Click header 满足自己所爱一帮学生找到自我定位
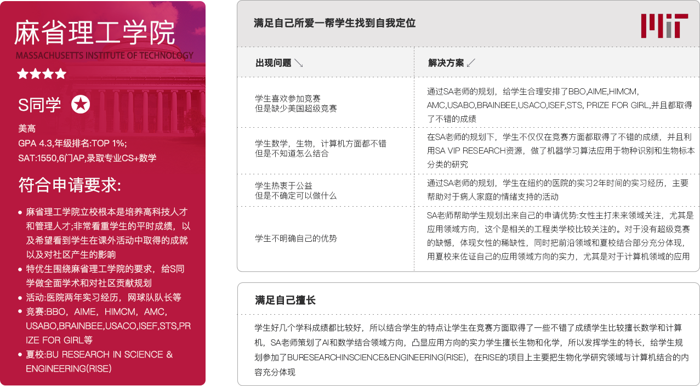Screen dimensions: 700x386 click(334, 23)
